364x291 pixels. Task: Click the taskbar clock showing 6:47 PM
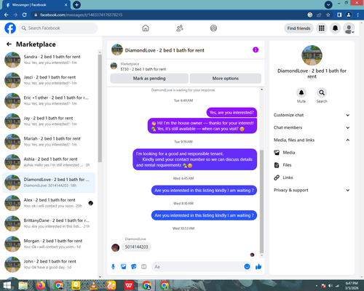point(352,285)
